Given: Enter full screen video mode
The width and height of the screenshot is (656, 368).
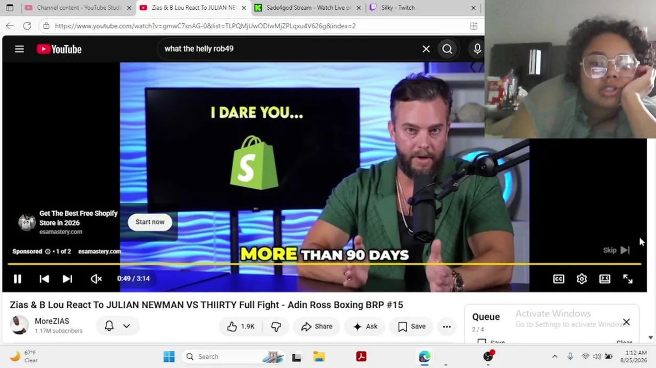Looking at the screenshot, I should pyautogui.click(x=628, y=279).
